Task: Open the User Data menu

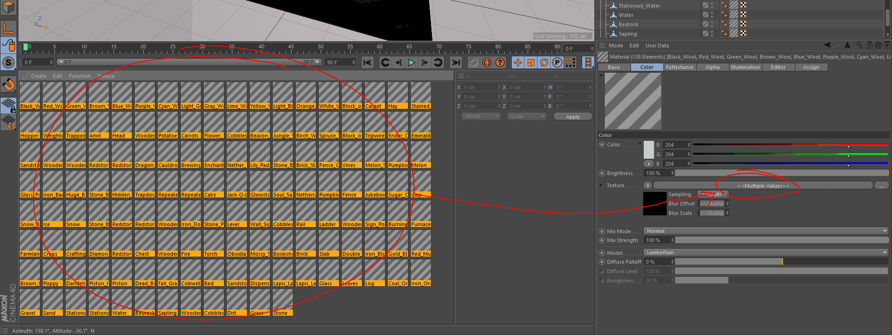Action: (x=657, y=46)
